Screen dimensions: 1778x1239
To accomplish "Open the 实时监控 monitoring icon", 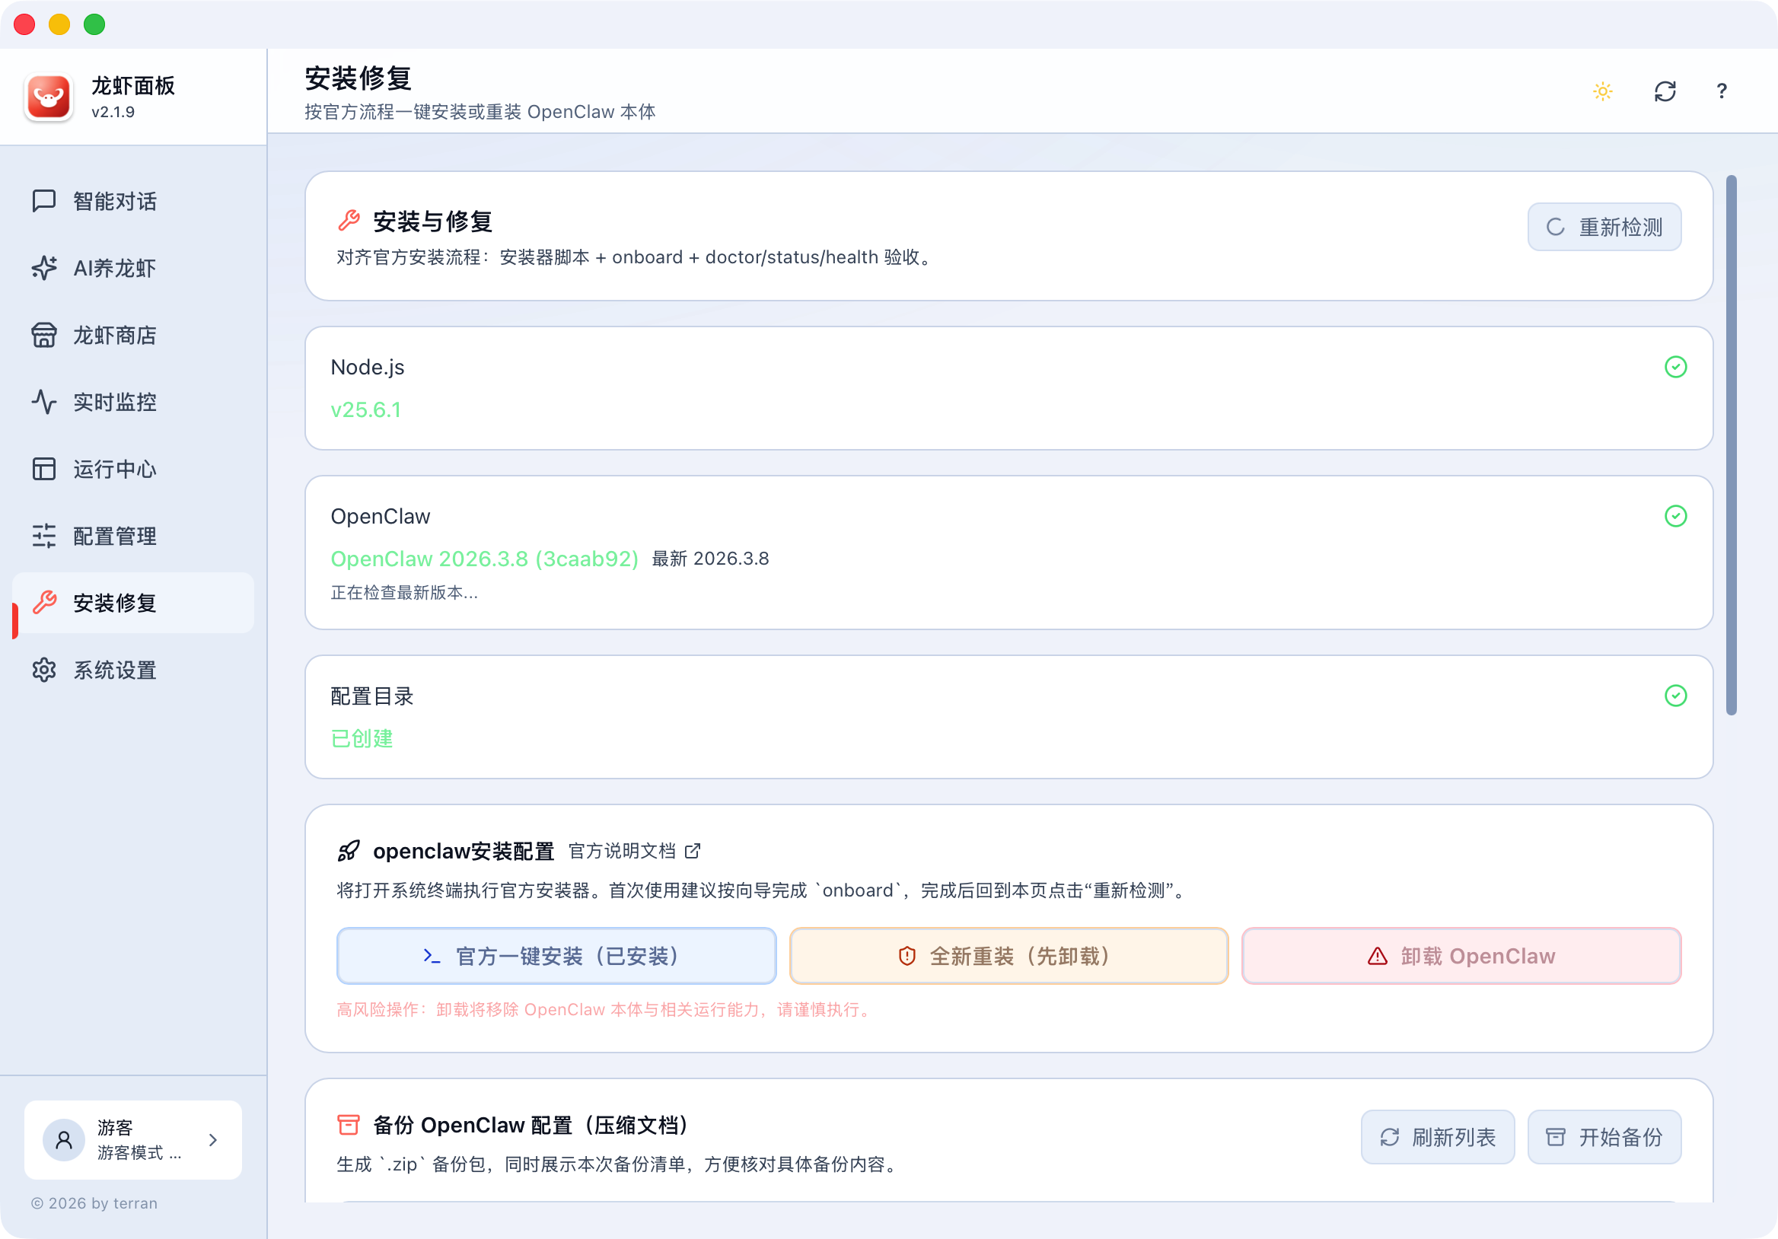I will [44, 402].
